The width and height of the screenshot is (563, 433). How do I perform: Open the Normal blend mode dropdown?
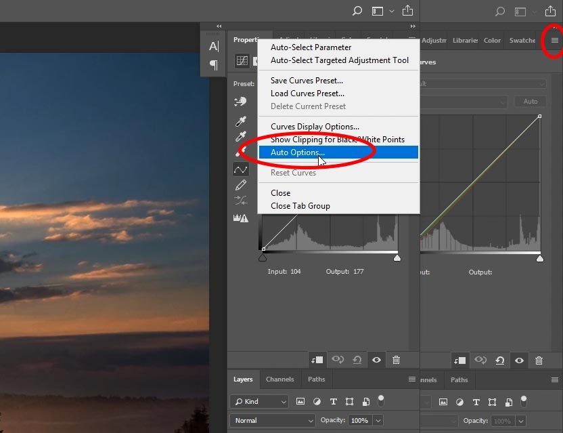273,420
